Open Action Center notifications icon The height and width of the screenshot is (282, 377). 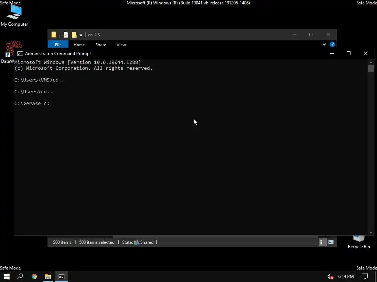point(365,276)
